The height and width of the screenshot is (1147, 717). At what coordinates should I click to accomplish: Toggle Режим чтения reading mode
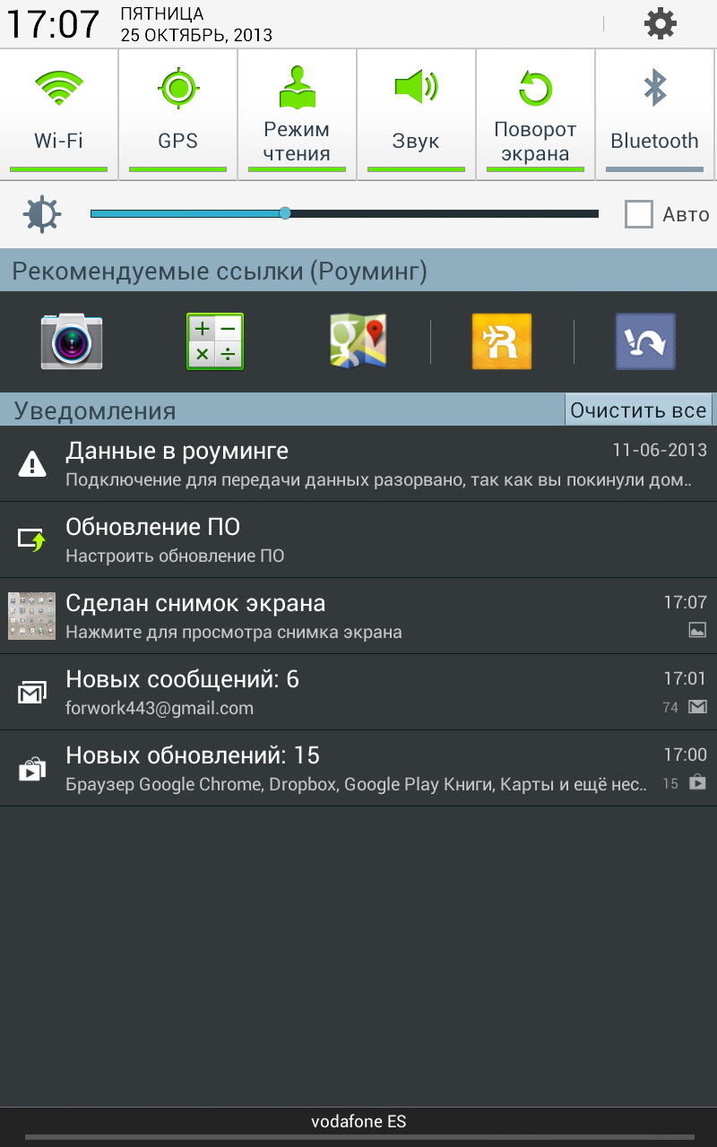(297, 114)
